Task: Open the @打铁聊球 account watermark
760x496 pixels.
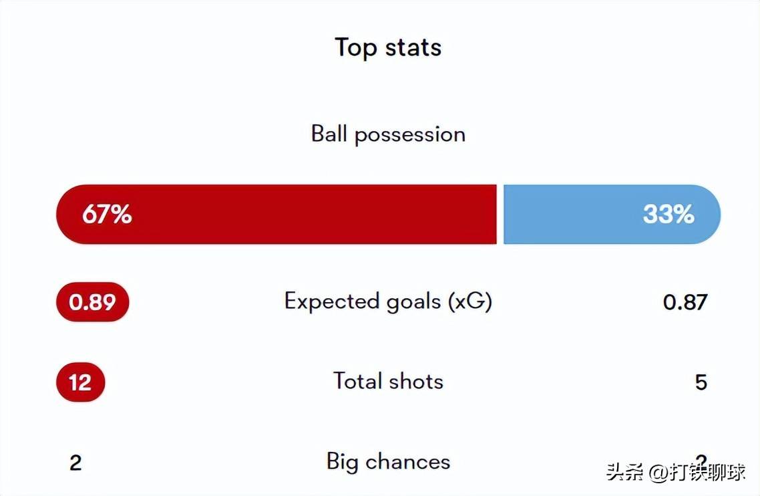Action: point(698,472)
